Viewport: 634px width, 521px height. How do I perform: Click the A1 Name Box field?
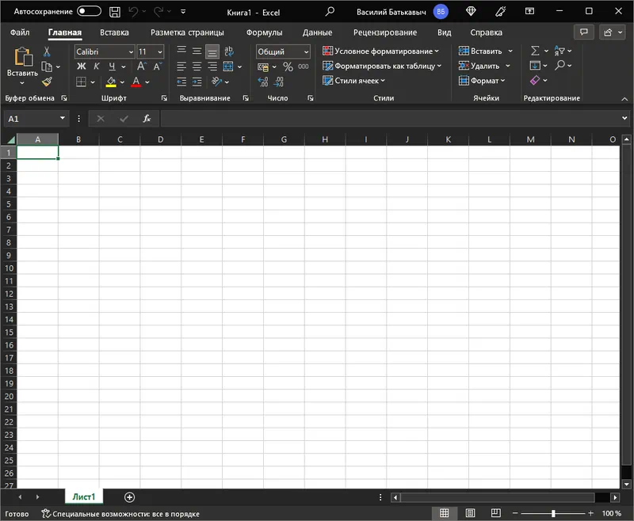pyautogui.click(x=30, y=119)
